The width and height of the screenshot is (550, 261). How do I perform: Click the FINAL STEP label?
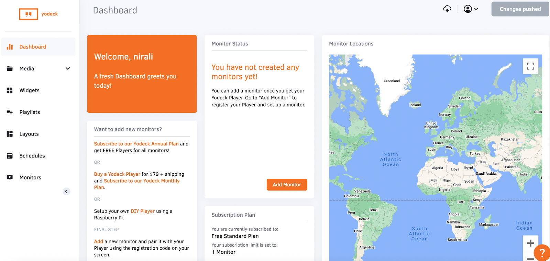tap(106, 230)
